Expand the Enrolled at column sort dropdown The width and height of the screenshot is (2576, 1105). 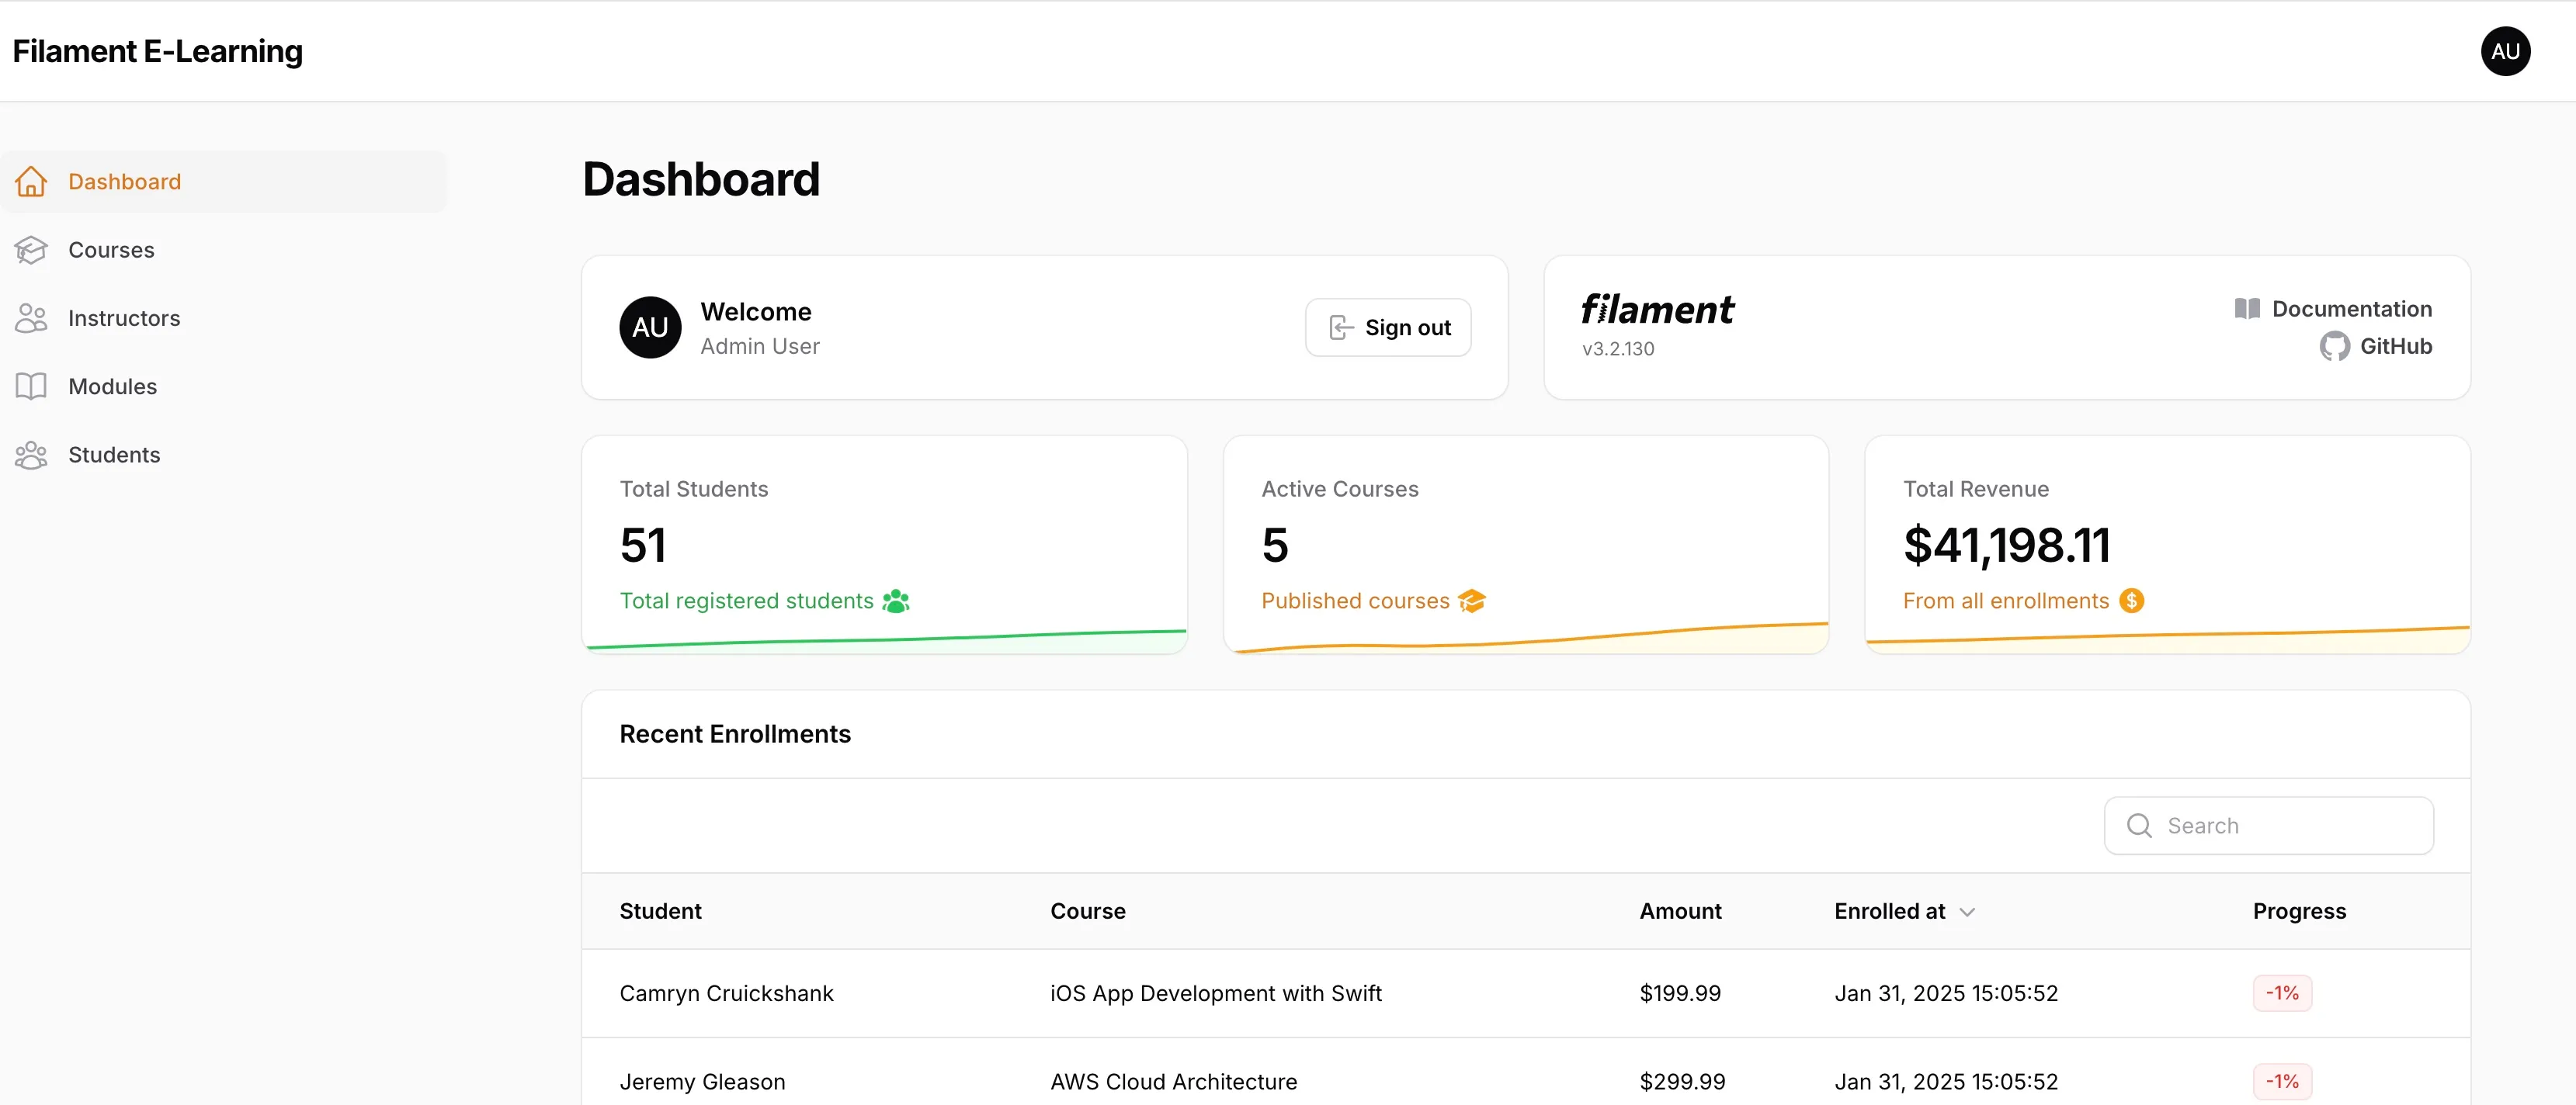(1970, 909)
